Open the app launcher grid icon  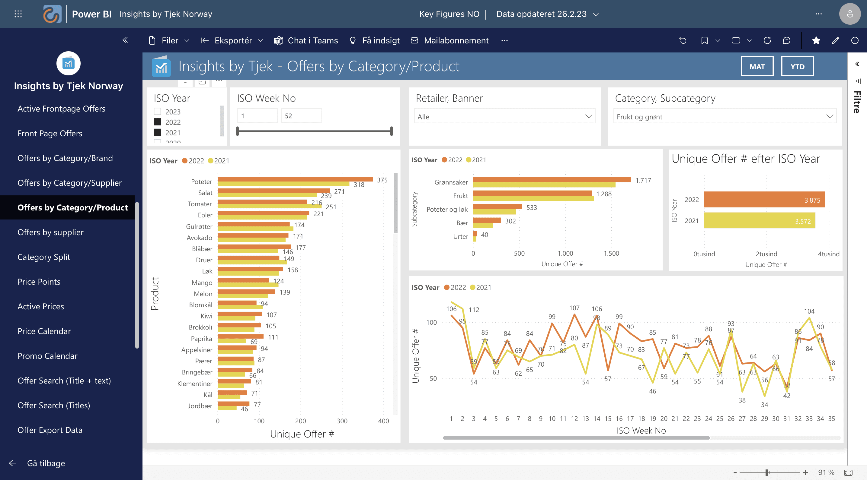18,14
